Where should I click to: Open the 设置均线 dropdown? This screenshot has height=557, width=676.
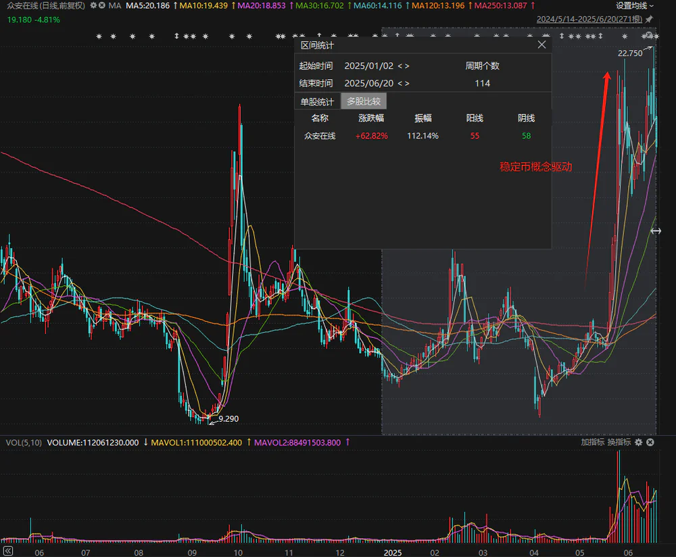click(x=635, y=5)
